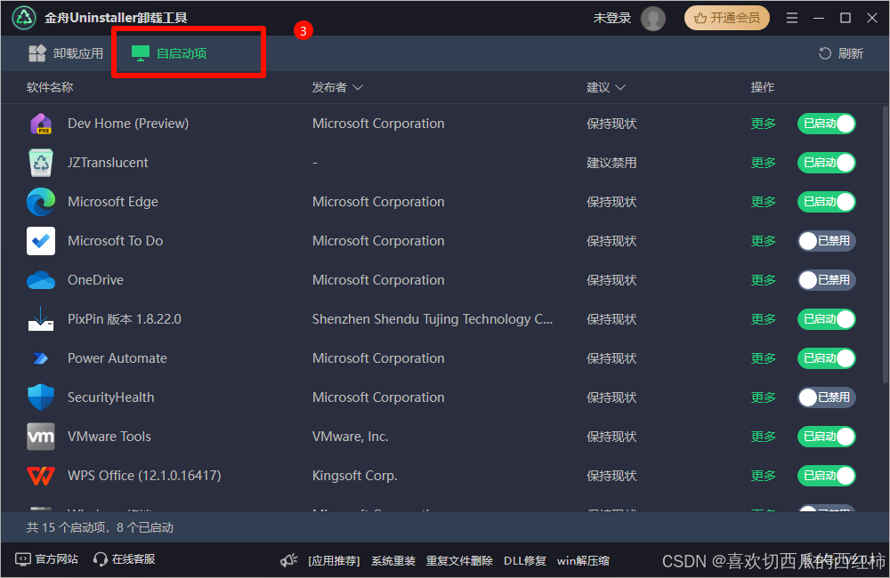Screen dimensions: 890x578
Task: Open 更多 for Microsoft Edge
Action: click(x=763, y=202)
